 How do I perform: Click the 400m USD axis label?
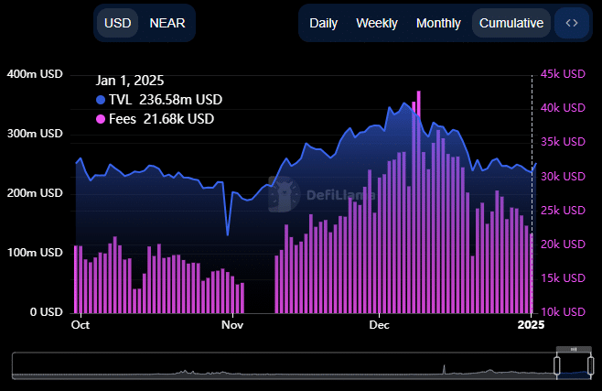34,74
